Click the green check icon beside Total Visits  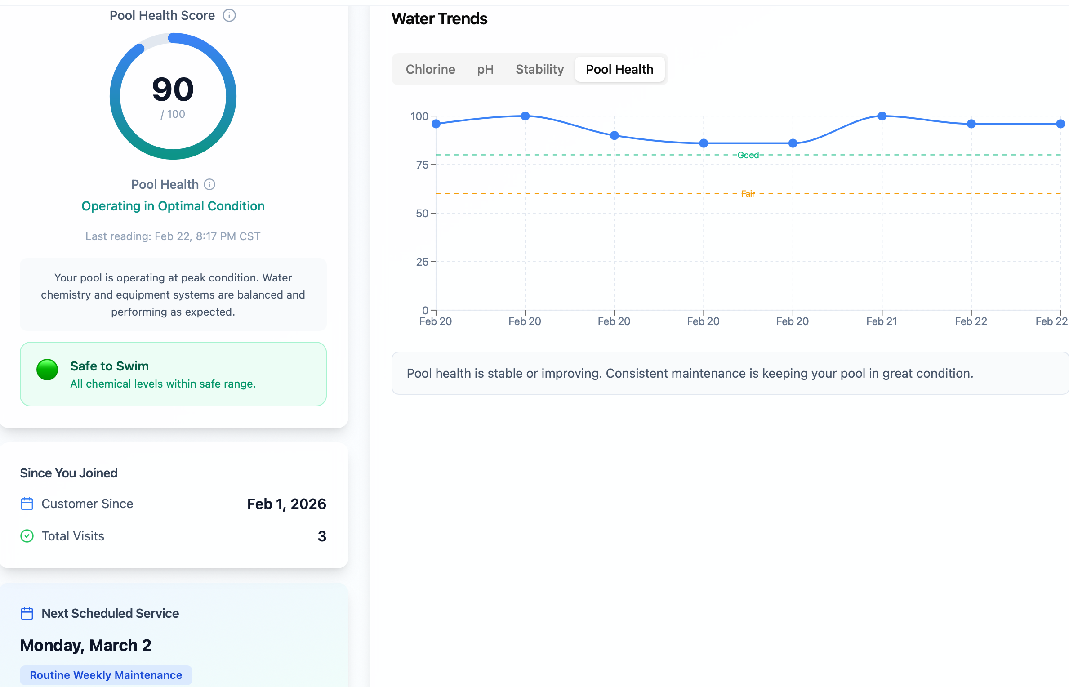pos(27,535)
